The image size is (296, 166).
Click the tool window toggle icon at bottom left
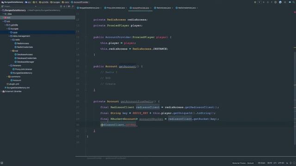[x=2, y=163]
